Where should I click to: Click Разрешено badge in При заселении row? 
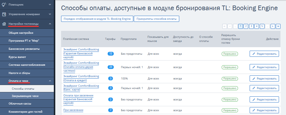[230, 110]
